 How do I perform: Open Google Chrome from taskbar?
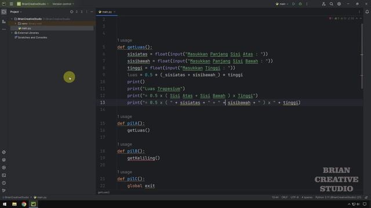click(x=24, y=204)
